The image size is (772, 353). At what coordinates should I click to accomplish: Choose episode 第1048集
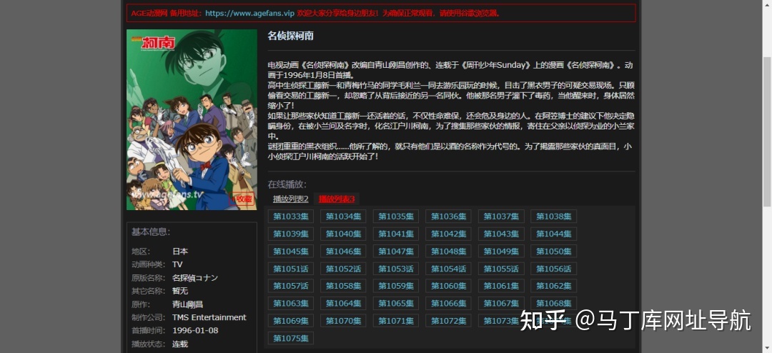pyautogui.click(x=448, y=252)
